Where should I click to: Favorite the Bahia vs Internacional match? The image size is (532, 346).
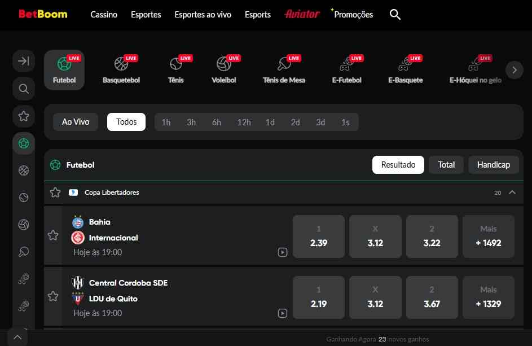coord(53,235)
